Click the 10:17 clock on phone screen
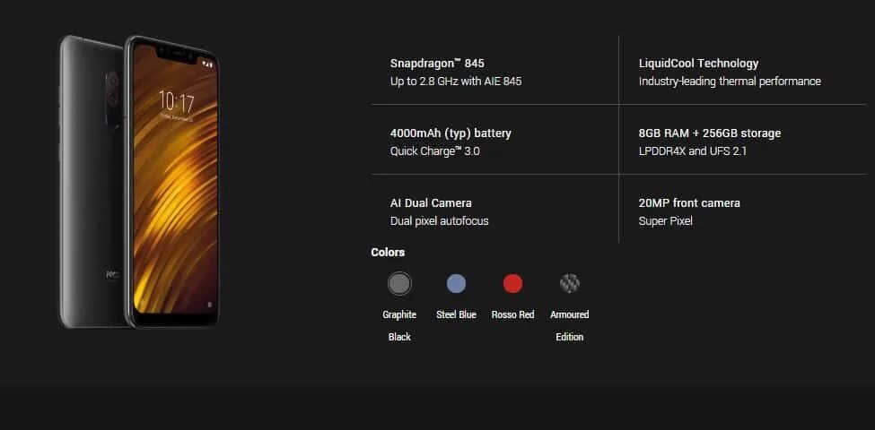 click(x=177, y=102)
